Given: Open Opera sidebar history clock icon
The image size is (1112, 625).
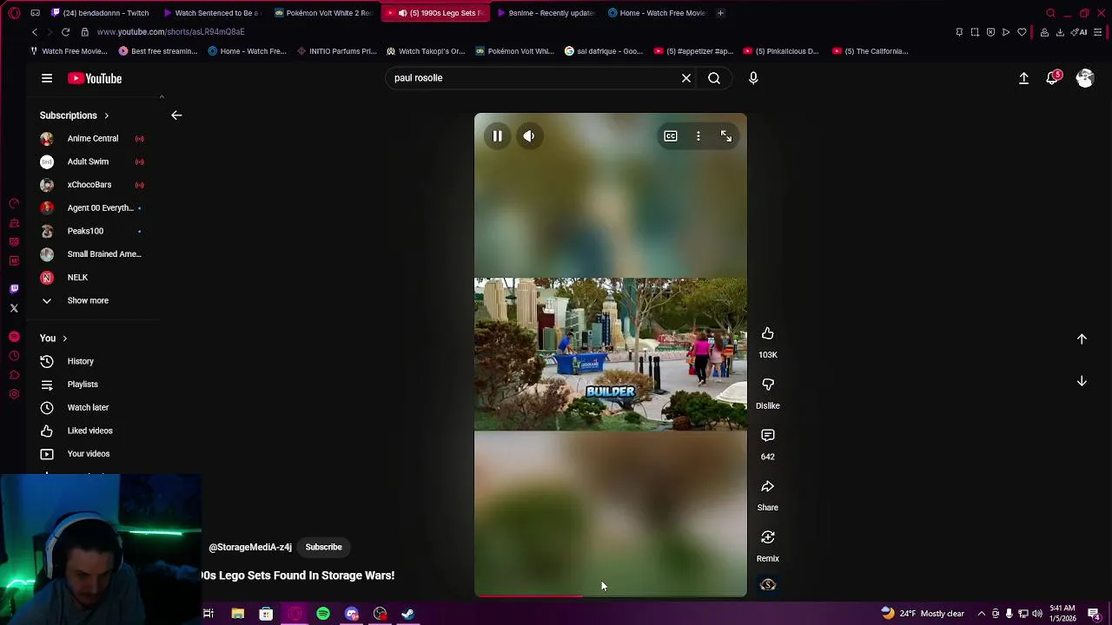Looking at the screenshot, I should [14, 356].
